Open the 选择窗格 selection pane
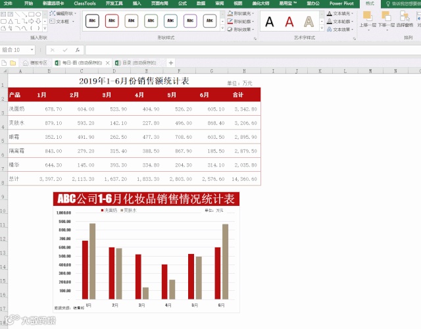 pos(405,20)
